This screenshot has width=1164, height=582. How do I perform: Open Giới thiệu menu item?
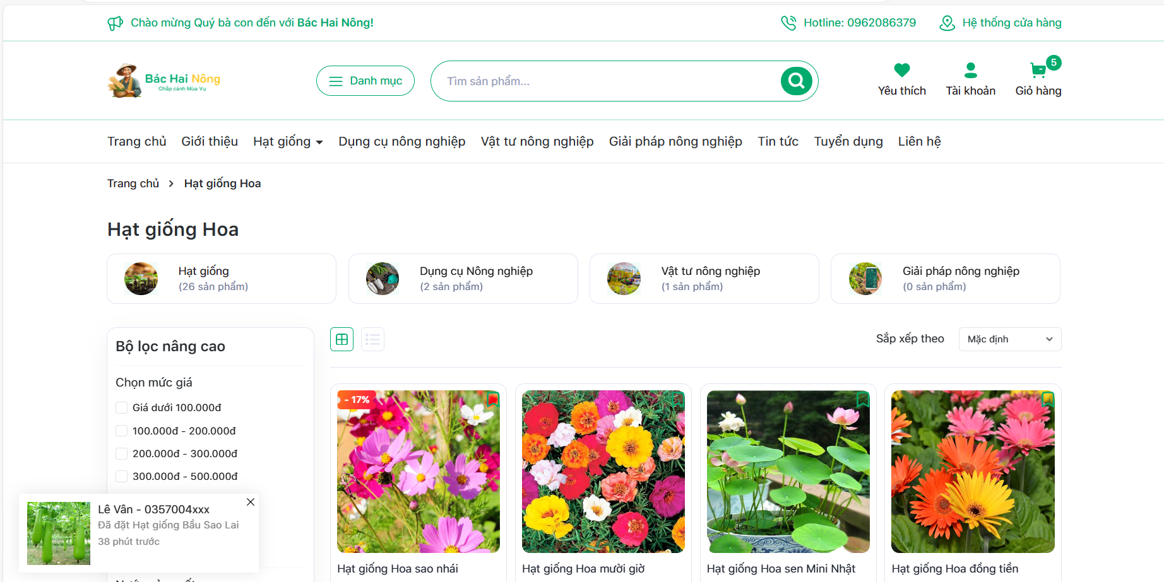point(210,141)
